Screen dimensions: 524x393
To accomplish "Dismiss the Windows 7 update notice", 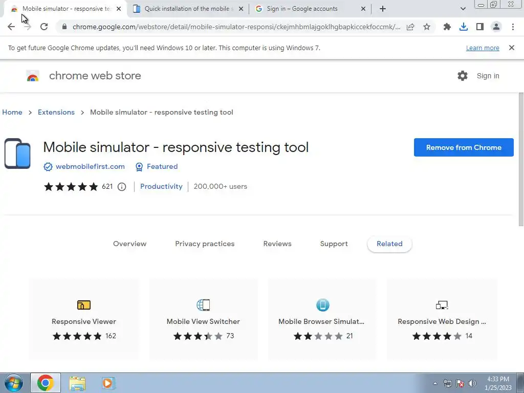I will pos(511,48).
